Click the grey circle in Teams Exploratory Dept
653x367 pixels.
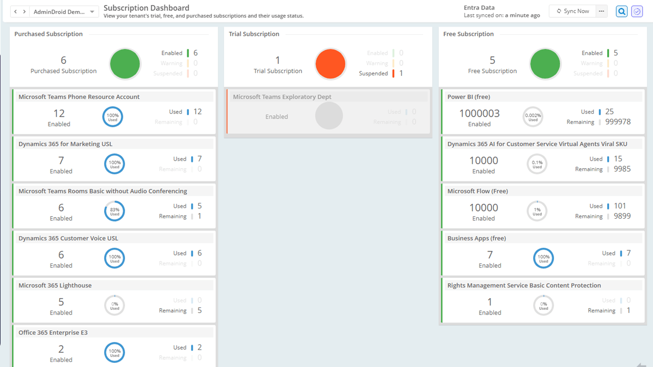(329, 116)
